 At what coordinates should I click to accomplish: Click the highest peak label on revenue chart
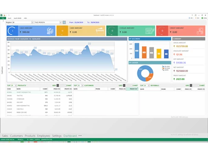pyautogui.click(x=89, y=44)
